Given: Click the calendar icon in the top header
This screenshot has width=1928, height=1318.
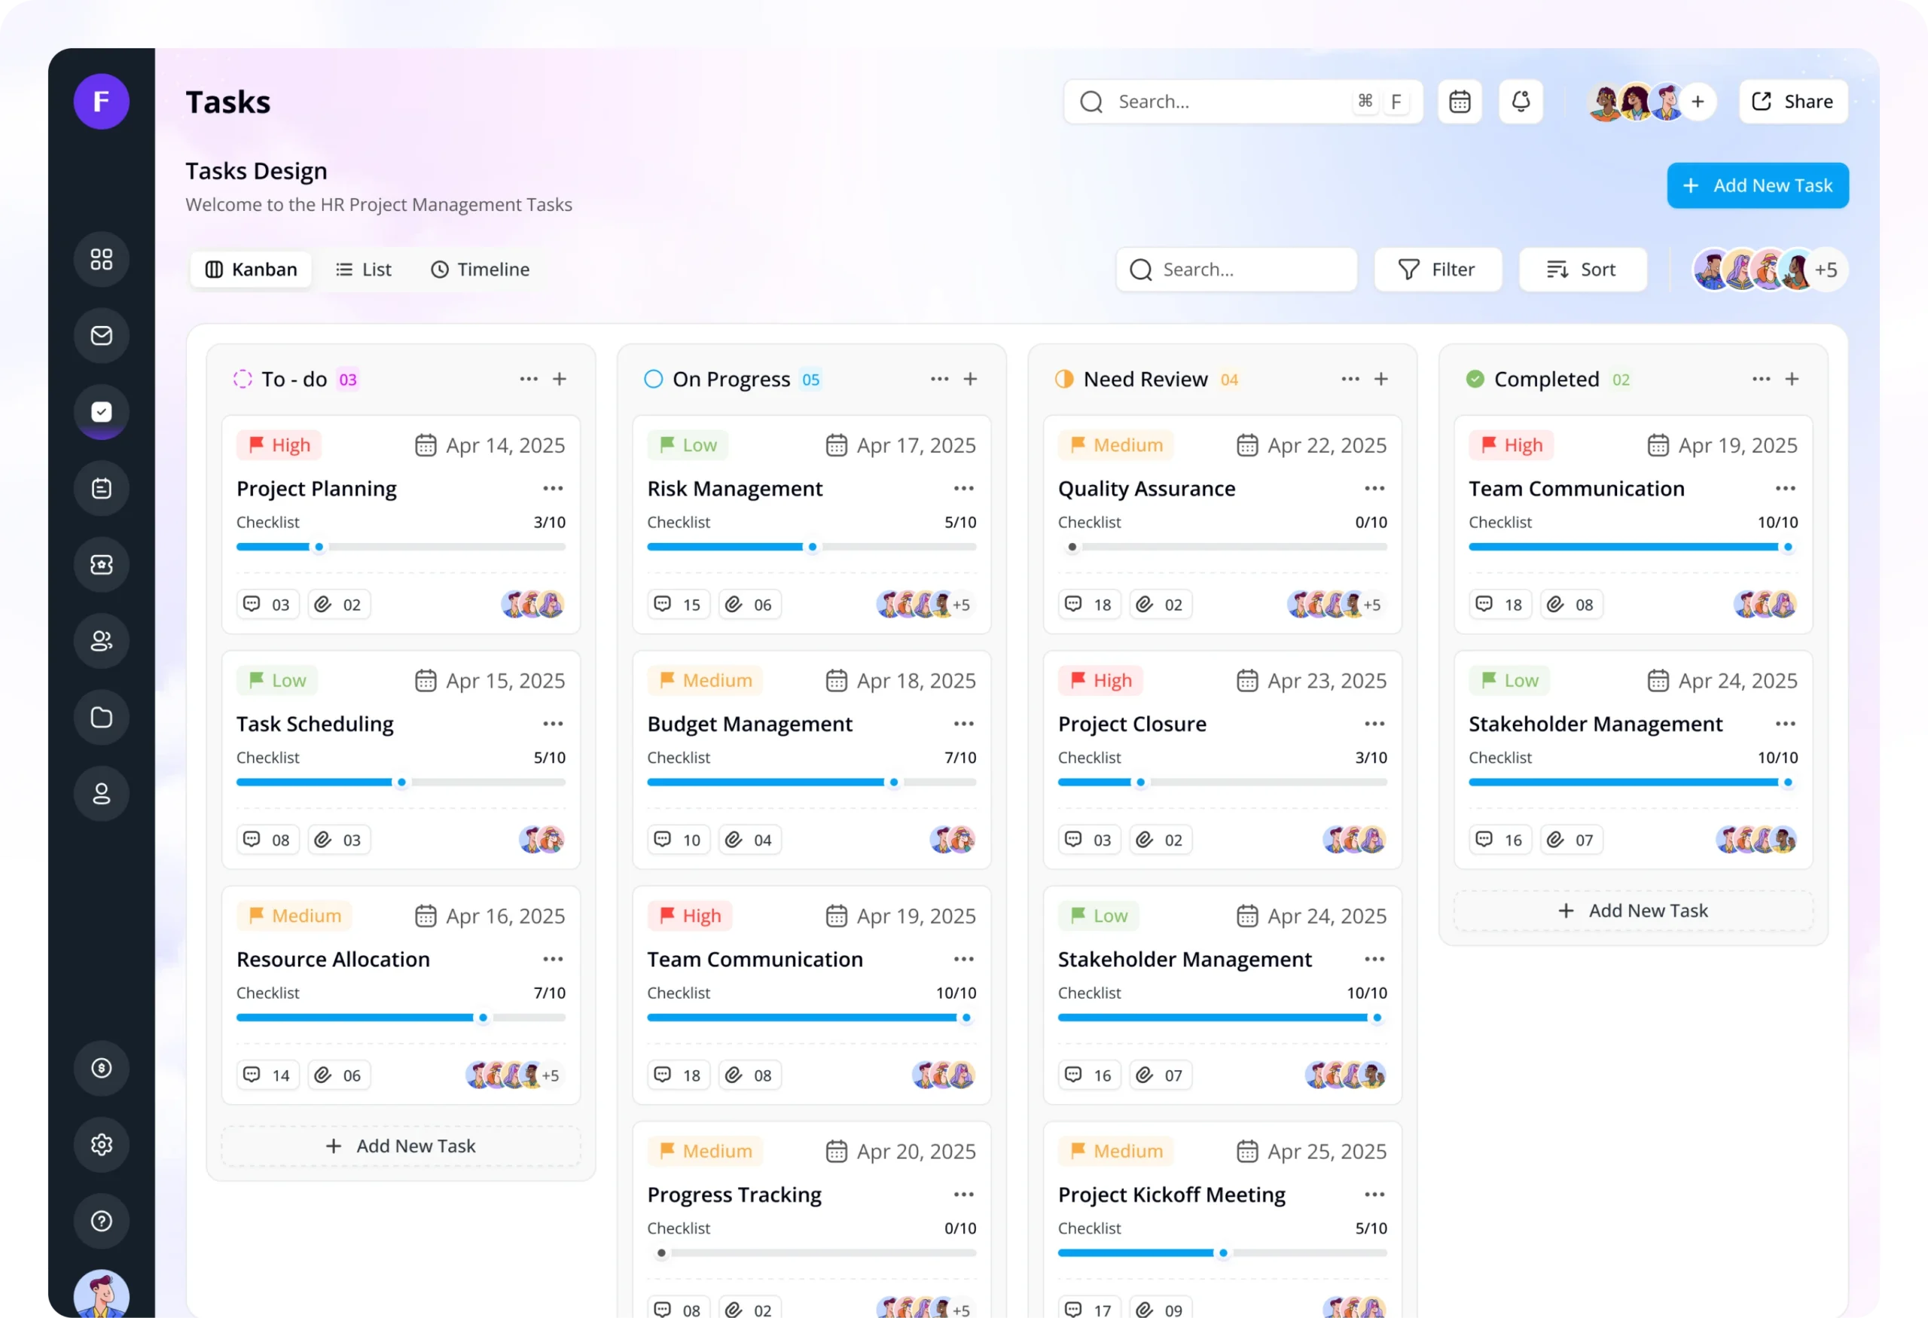Looking at the screenshot, I should tap(1460, 101).
